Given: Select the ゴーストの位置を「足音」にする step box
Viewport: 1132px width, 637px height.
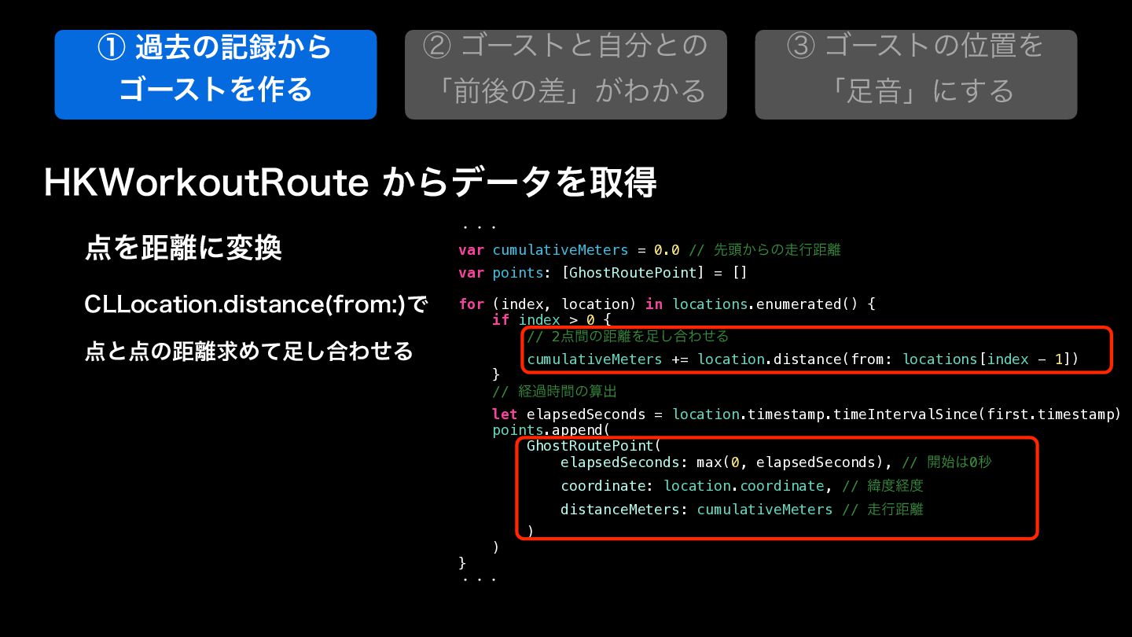Looking at the screenshot, I should (916, 75).
